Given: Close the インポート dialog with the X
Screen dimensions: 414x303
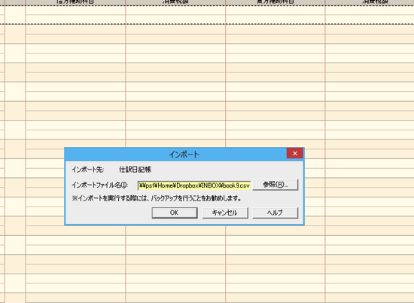Looking at the screenshot, I should click(295, 153).
